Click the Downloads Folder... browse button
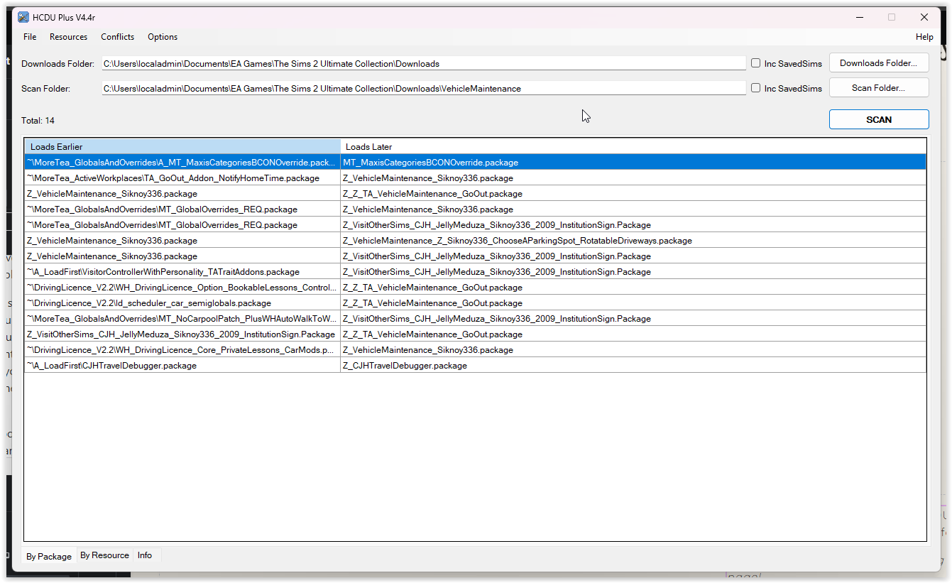This screenshot has width=952, height=583. pyautogui.click(x=879, y=63)
